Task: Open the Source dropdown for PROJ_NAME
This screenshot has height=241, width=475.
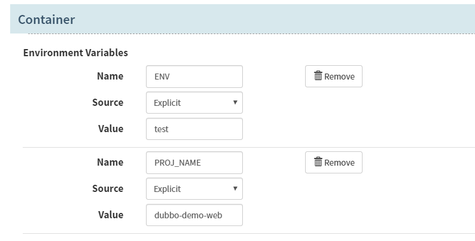Action: click(x=194, y=188)
